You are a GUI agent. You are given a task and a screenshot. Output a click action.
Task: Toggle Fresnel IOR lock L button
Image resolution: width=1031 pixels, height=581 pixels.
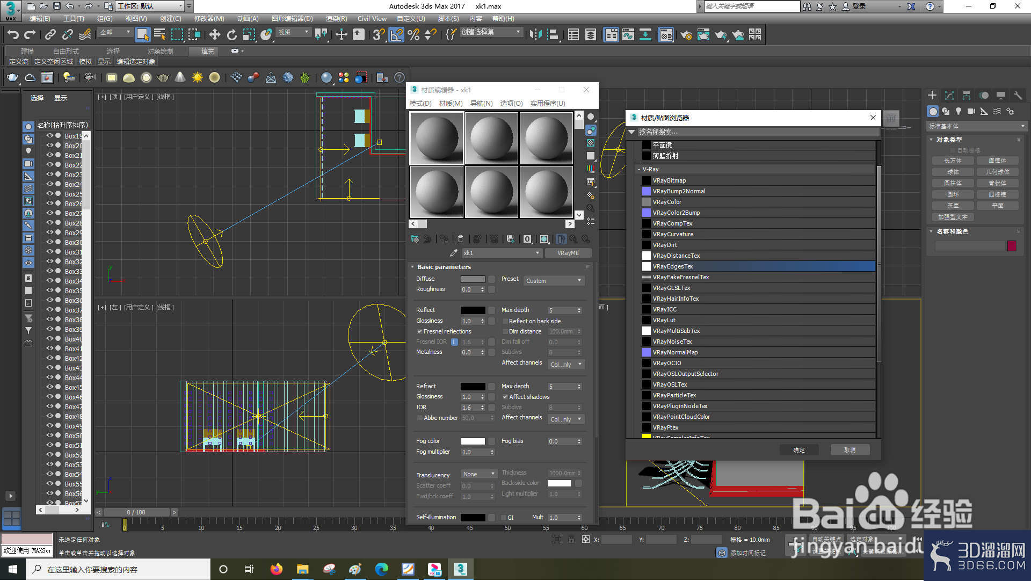[x=454, y=342]
